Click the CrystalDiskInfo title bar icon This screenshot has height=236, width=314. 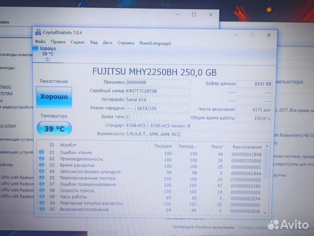point(38,32)
